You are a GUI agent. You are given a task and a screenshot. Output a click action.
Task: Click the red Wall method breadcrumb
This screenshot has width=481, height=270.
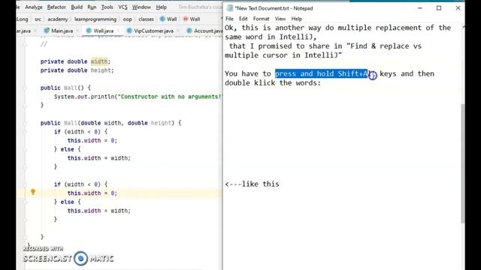coord(192,19)
